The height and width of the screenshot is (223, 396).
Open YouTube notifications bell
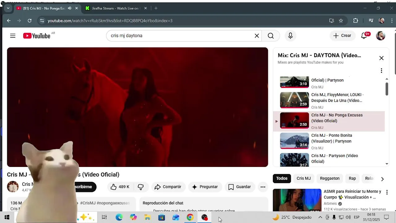coord(364,36)
